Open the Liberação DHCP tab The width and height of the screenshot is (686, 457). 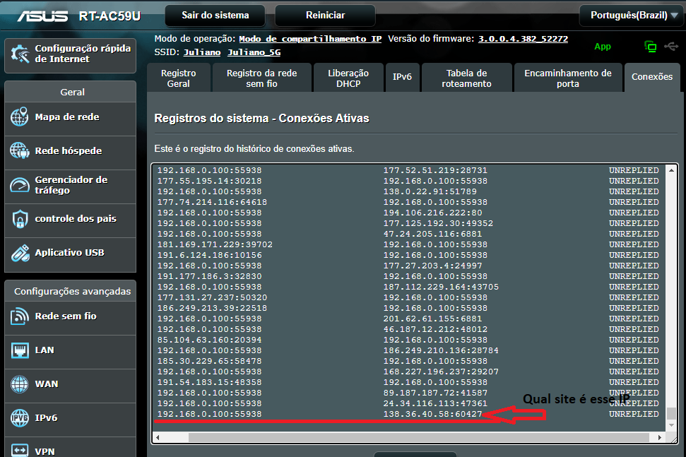tap(348, 78)
